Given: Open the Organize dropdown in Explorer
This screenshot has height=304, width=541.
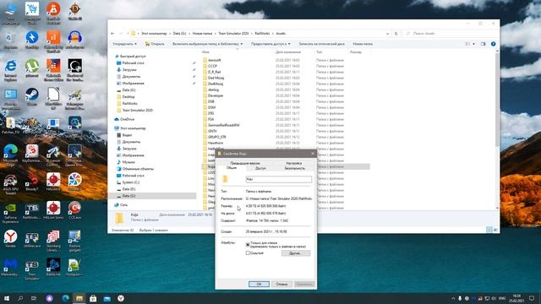Looking at the screenshot, I should point(124,44).
